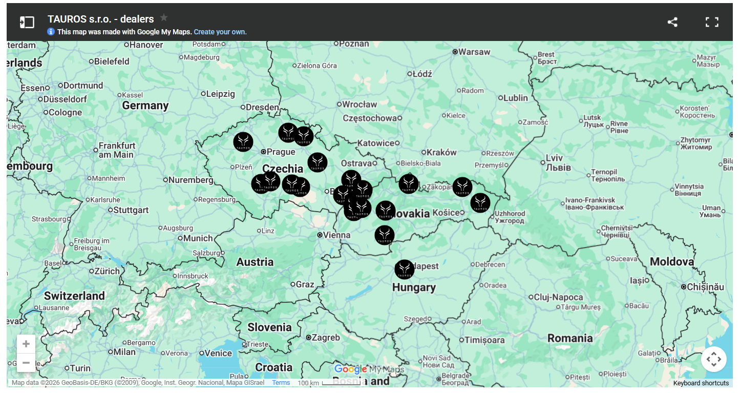Click the TAUROS marker nearest Uzhhorod
The width and height of the screenshot is (741, 393).
[x=480, y=203]
